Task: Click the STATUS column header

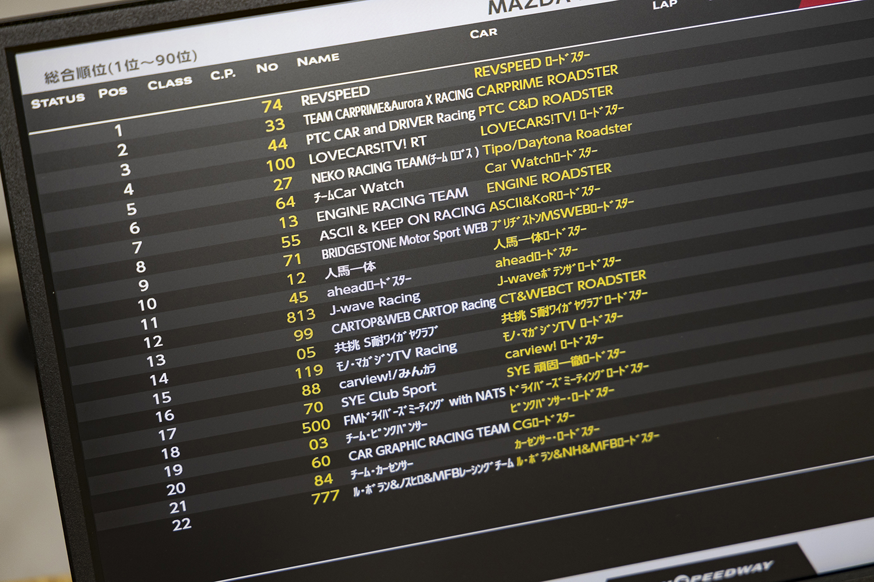Action: [x=58, y=101]
